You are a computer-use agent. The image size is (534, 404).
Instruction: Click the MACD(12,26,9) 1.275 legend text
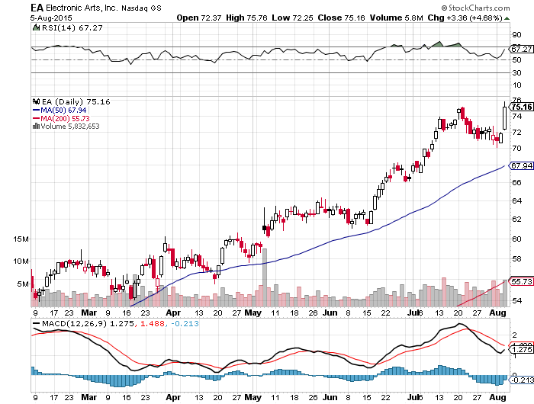[x=88, y=324]
